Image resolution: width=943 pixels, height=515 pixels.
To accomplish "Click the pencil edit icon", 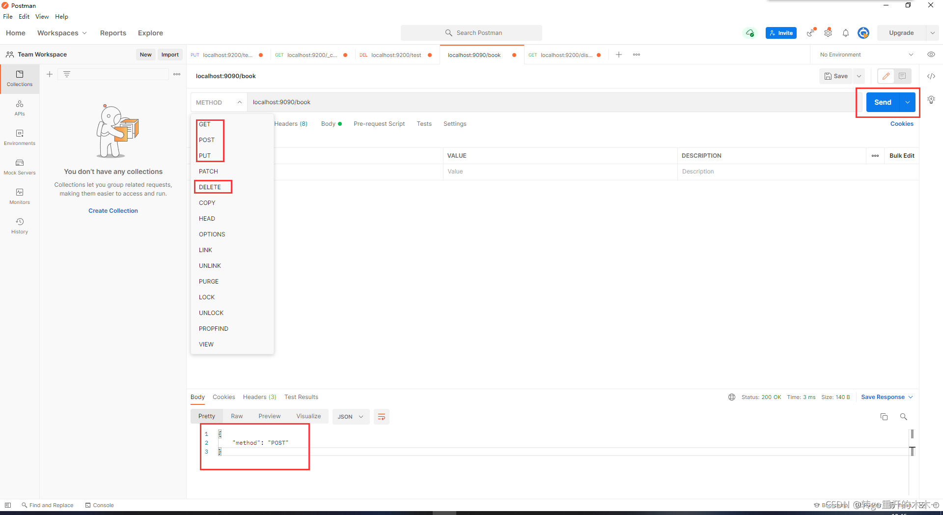I will (x=886, y=76).
